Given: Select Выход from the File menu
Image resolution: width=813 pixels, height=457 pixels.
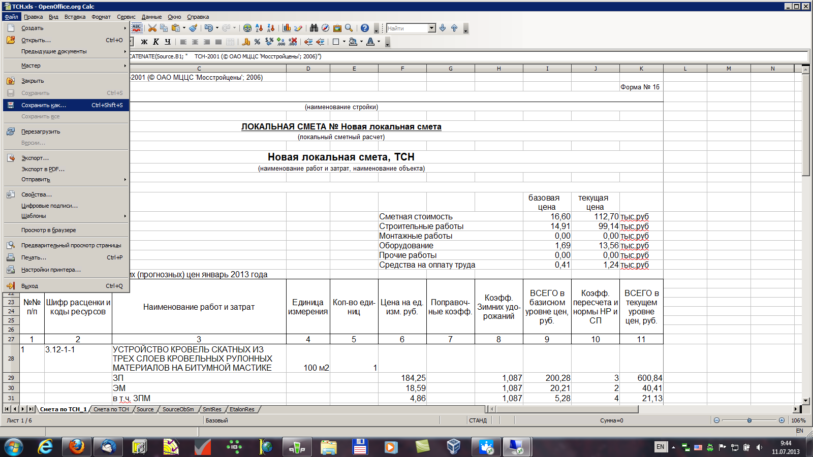Looking at the screenshot, I should (66, 286).
